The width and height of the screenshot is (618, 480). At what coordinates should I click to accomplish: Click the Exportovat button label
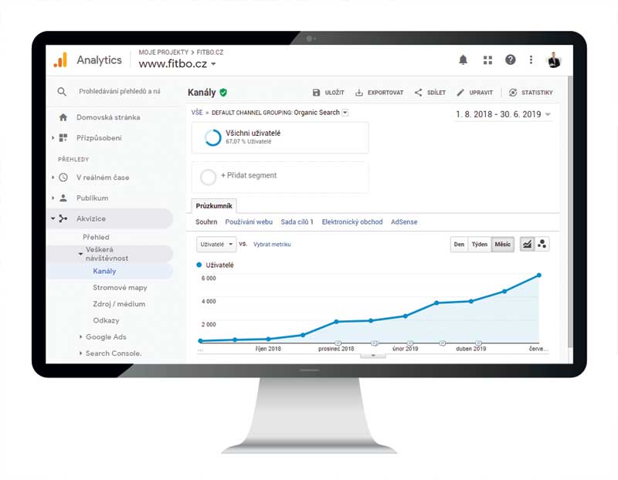tap(385, 93)
